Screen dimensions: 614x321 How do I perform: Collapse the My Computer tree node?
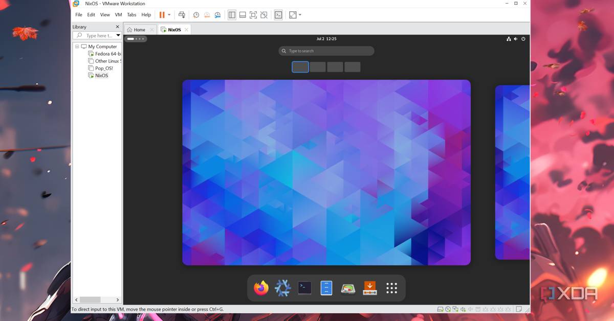point(77,47)
